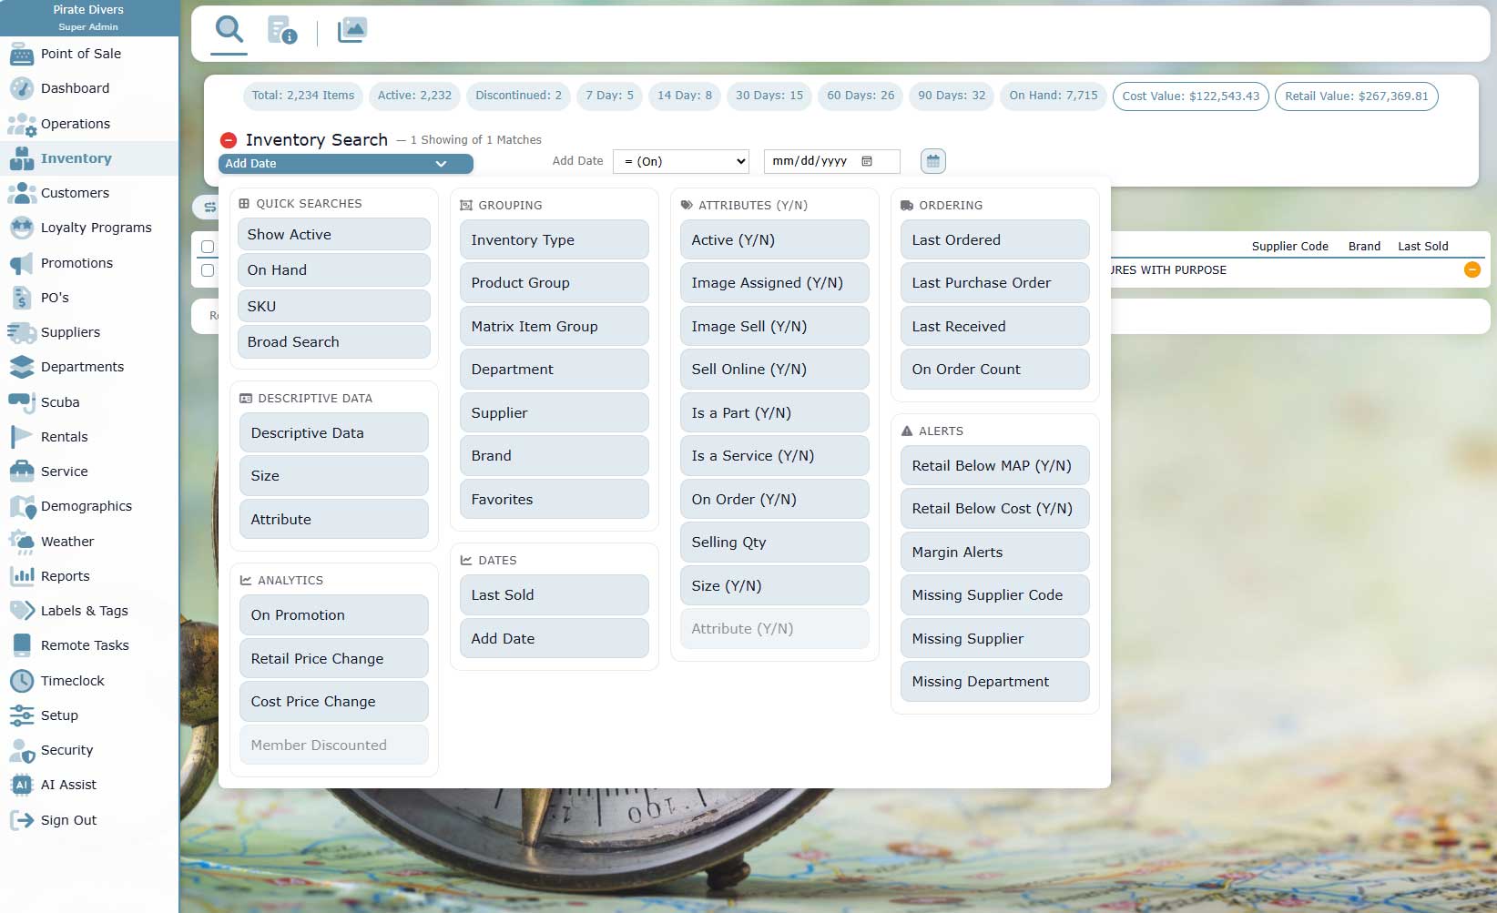
Task: Choose the On Hand quick search
Action: (x=334, y=270)
